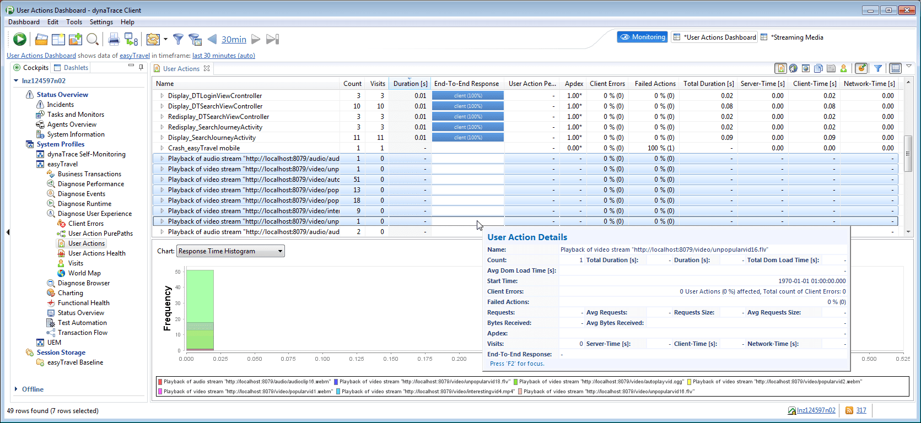921x423 pixels.
Task: Expand the Crash_easyTravel mobile row
Action: 162,148
